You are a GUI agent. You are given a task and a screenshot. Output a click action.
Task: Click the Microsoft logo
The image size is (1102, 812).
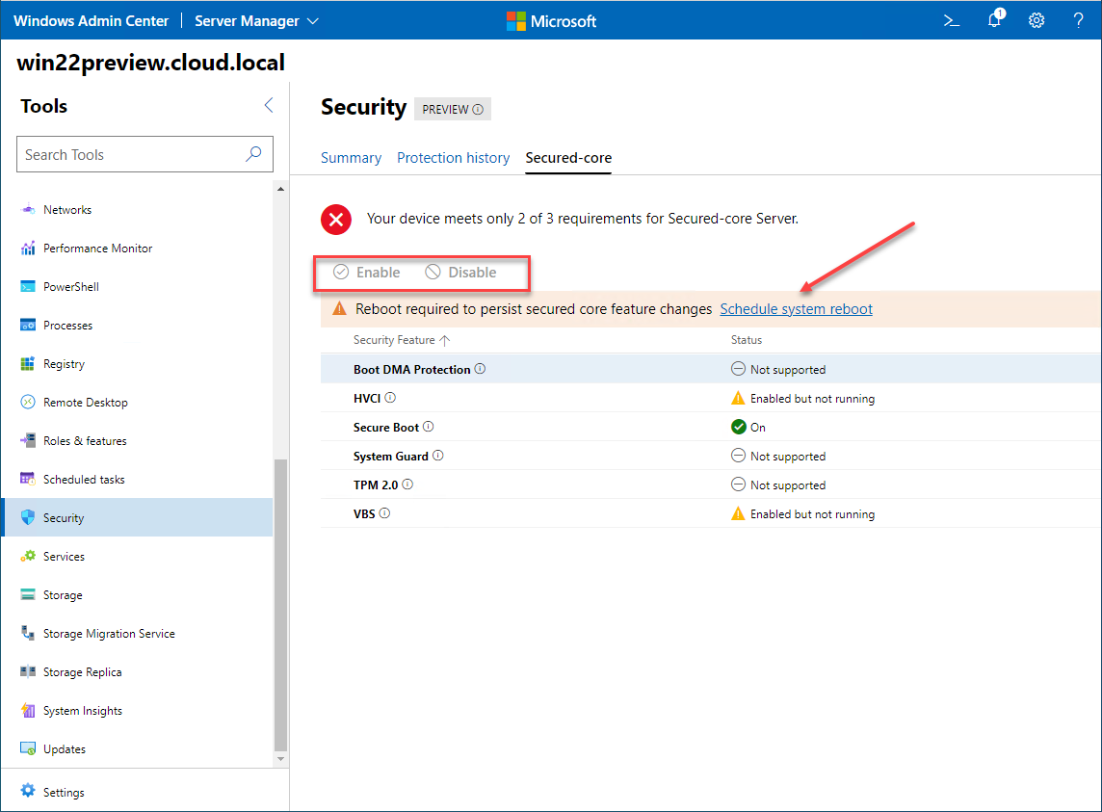tap(552, 21)
